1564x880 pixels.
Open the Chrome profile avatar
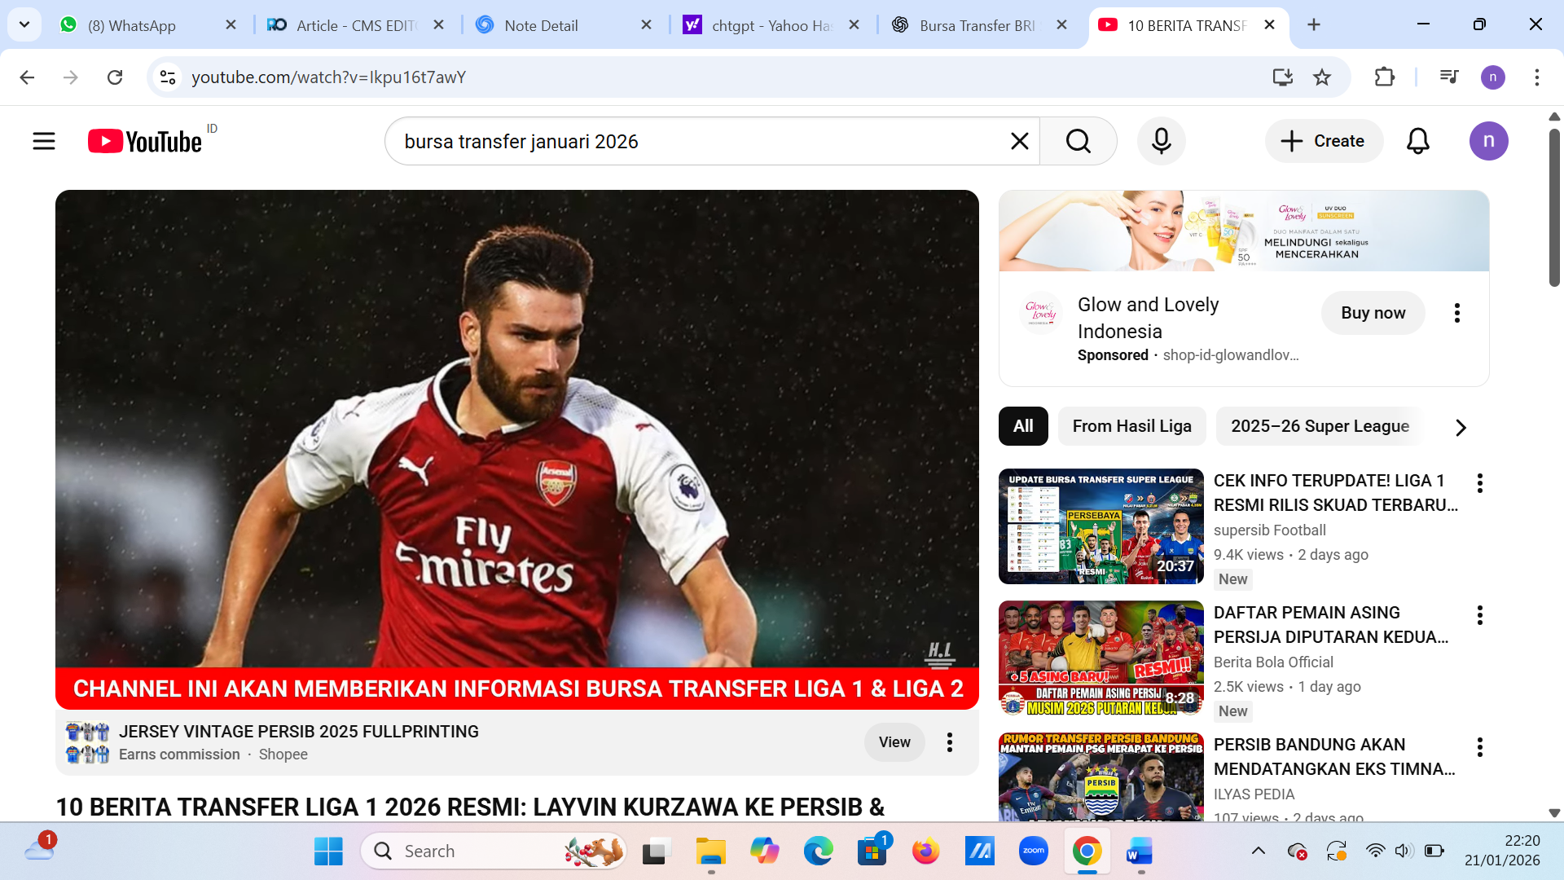tap(1492, 77)
